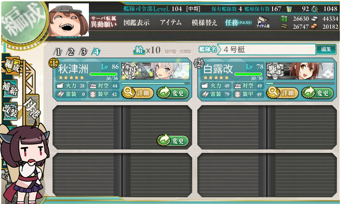Switch to fleet tab 2
Image resolution: width=342 pixels, height=204 pixels.
70,52
